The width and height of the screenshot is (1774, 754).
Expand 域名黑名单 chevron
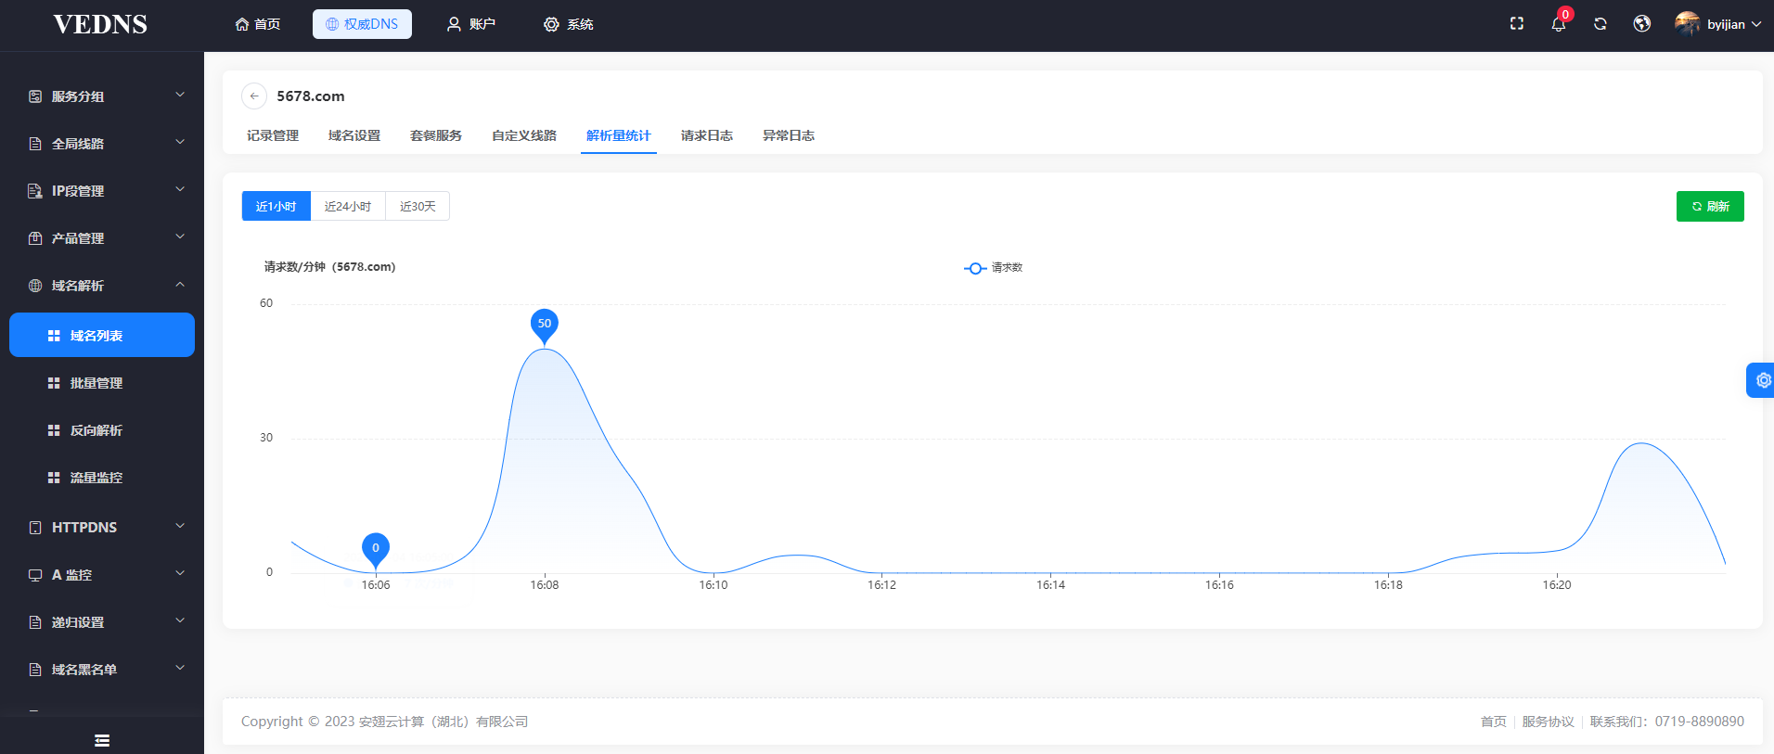(x=180, y=668)
